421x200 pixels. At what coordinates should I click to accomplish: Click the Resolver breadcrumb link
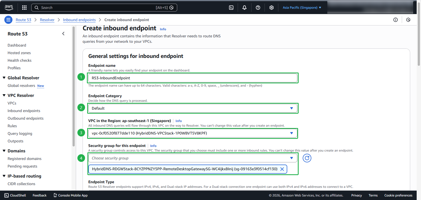(47, 20)
